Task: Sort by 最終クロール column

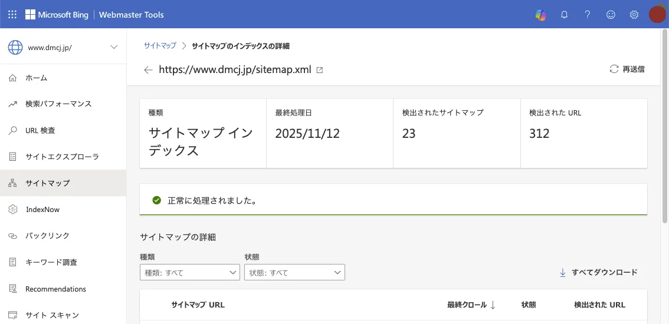Action: tap(471, 305)
